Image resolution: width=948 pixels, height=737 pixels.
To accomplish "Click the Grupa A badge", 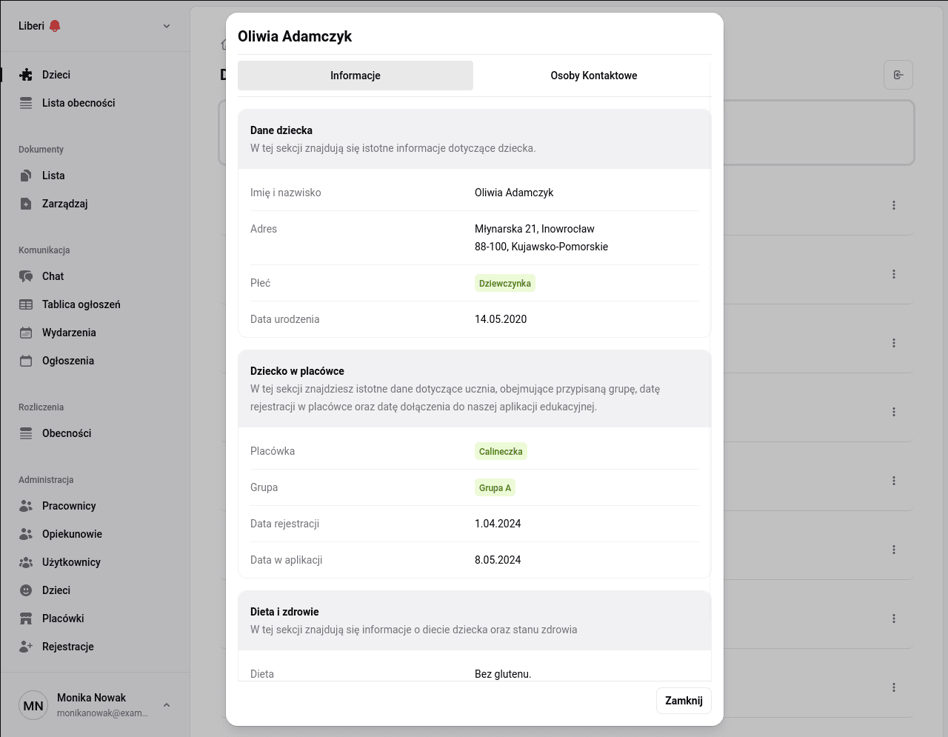I will pyautogui.click(x=495, y=487).
